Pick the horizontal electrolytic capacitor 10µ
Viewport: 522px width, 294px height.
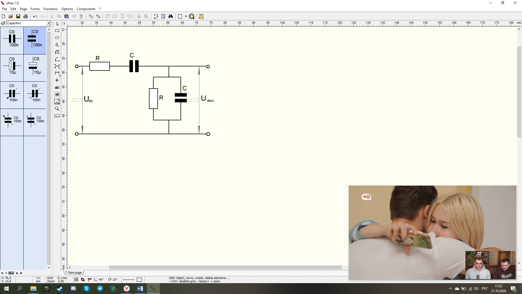(12, 68)
